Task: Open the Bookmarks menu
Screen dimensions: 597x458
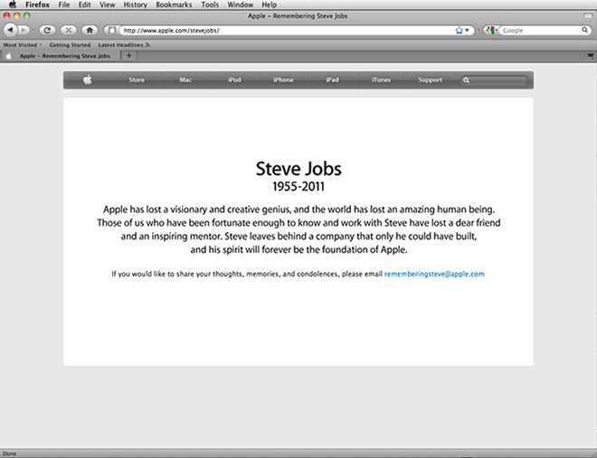Action: [174, 5]
